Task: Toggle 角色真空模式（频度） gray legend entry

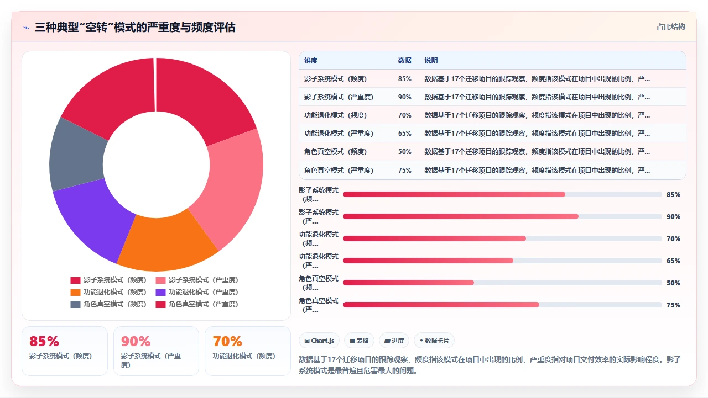Action: [x=108, y=304]
